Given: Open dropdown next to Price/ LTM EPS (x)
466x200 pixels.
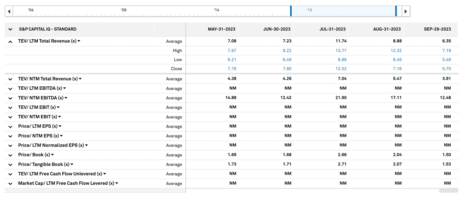Looking at the screenshot, I should [60, 126].
